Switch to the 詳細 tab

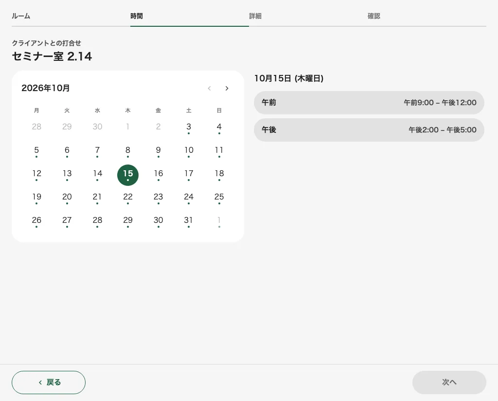[308, 16]
